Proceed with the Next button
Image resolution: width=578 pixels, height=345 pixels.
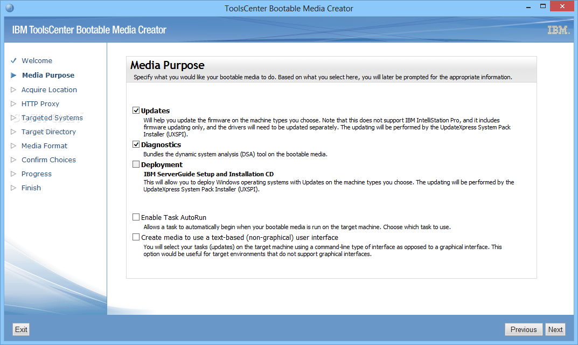click(555, 329)
